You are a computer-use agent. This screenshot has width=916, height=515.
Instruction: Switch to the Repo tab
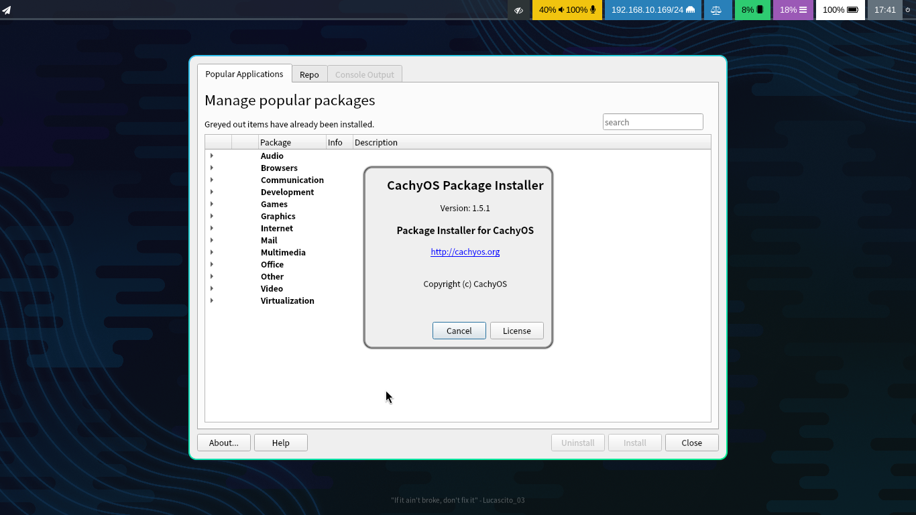click(309, 74)
